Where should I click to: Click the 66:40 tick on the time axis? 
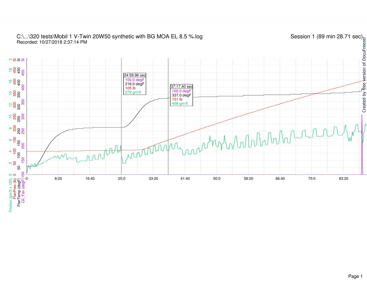pyautogui.click(x=280, y=179)
